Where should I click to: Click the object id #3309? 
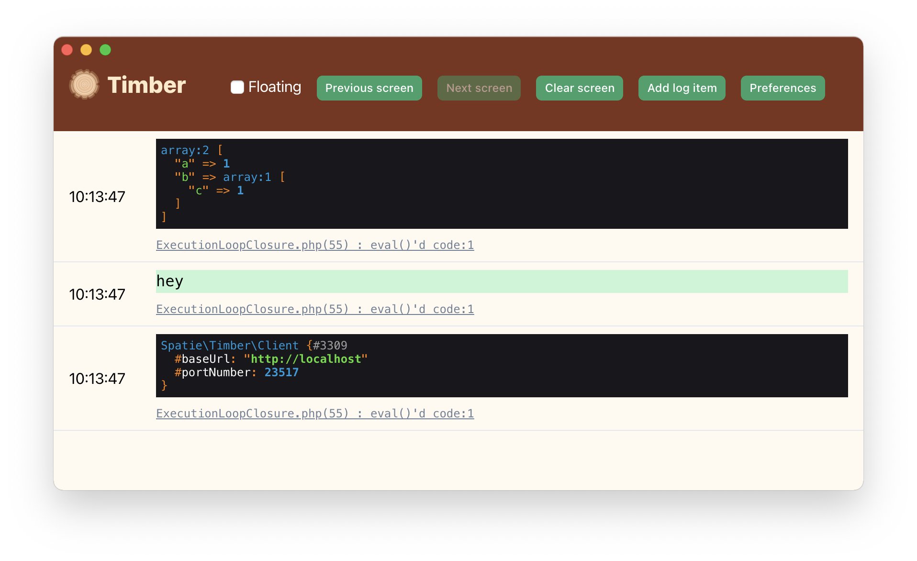330,346
